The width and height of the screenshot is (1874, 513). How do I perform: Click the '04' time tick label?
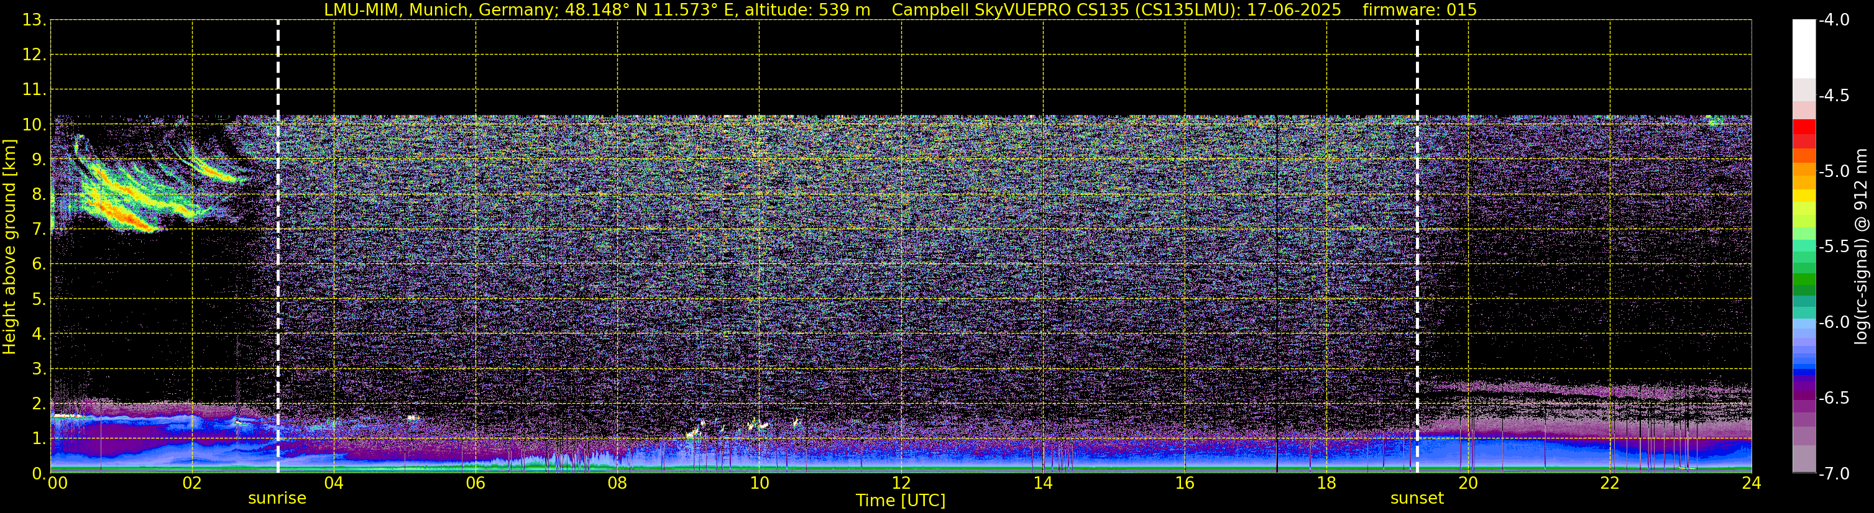334,483
